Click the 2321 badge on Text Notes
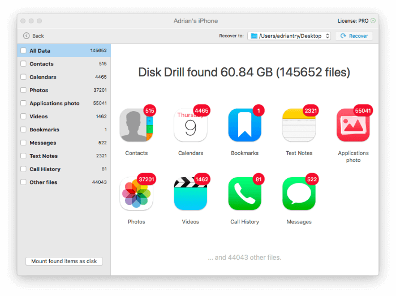Image resolution: width=396 pixels, height=296 pixels. [311, 110]
